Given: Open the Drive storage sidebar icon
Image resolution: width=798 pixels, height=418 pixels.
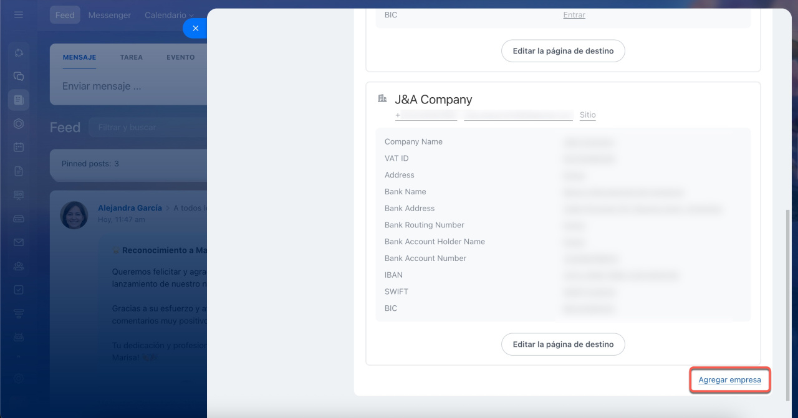Looking at the screenshot, I should tap(19, 218).
